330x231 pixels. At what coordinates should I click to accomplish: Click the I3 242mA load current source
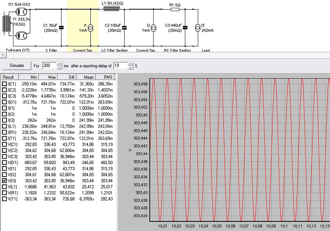(x=197, y=28)
